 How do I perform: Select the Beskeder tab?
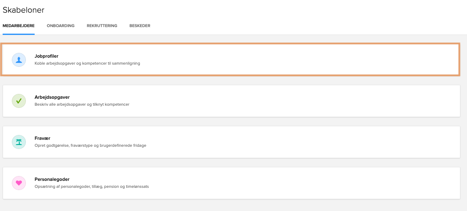(x=140, y=26)
